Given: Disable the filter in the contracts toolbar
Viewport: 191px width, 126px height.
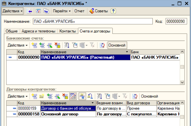Looking at the screenshot, I should (125, 96).
